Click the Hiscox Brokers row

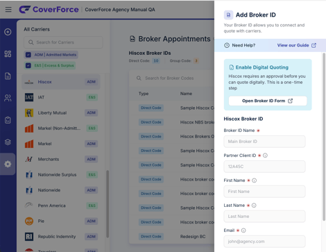coord(172,137)
